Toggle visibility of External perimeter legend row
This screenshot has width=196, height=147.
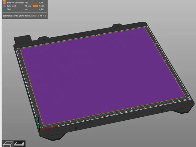(x=24, y=3)
